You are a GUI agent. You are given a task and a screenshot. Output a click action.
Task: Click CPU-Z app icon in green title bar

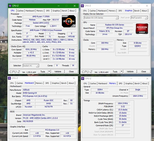(x=10, y=6)
